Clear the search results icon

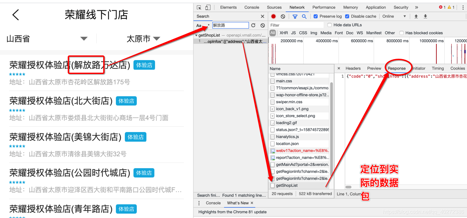pyautogui.click(x=263, y=25)
